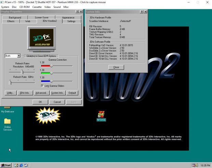Click the Display Properties title bar
This screenshot has height=168, width=212.
point(38,12)
